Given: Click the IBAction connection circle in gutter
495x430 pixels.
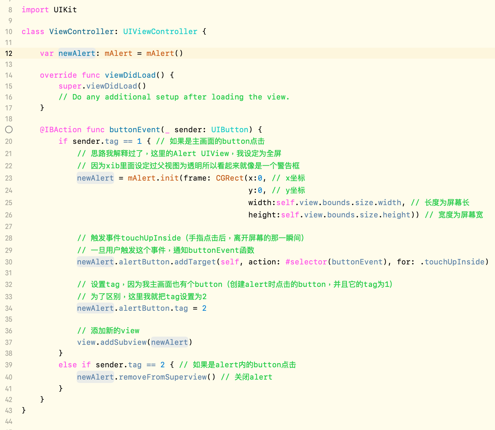Looking at the screenshot, I should tap(9, 129).
